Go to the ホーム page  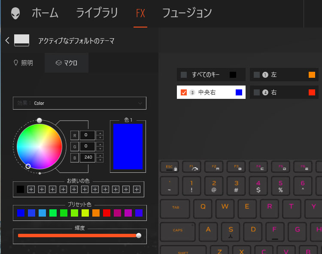(45, 13)
